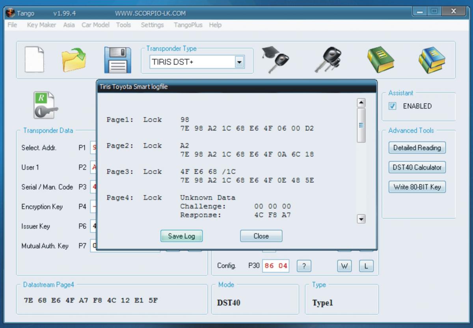Click the Detailed Reading button
The image size is (473, 328).
tap(417, 148)
